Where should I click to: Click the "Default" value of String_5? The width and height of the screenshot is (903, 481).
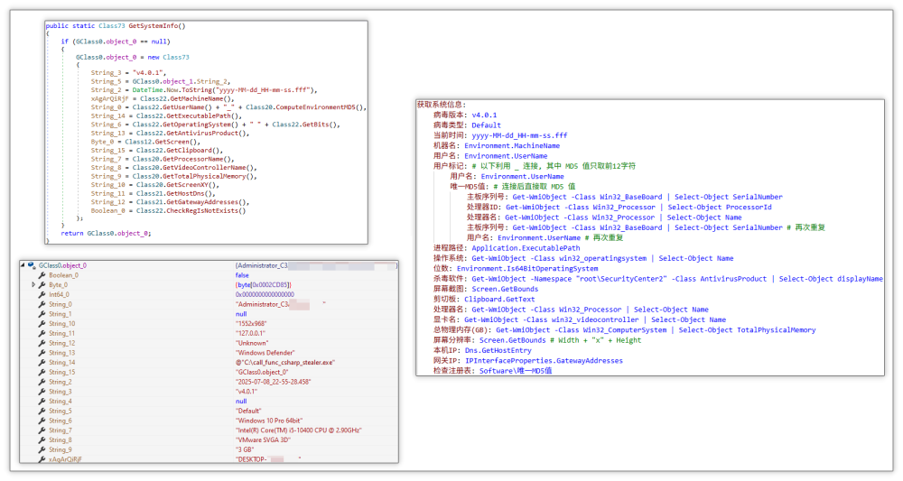point(249,411)
